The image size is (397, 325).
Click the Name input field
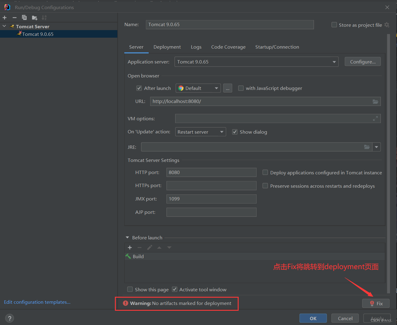pos(230,25)
